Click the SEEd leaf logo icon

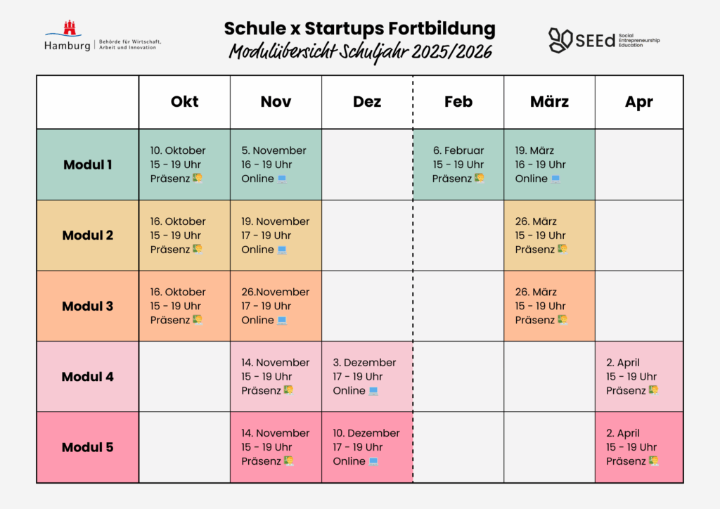pyautogui.click(x=560, y=39)
